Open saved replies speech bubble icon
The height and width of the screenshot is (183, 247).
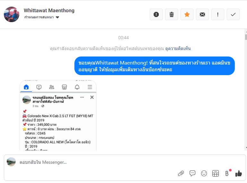(x=192, y=173)
